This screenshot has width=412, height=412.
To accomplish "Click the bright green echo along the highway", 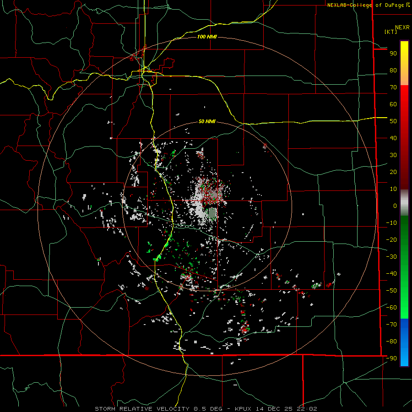I will click(158, 257).
